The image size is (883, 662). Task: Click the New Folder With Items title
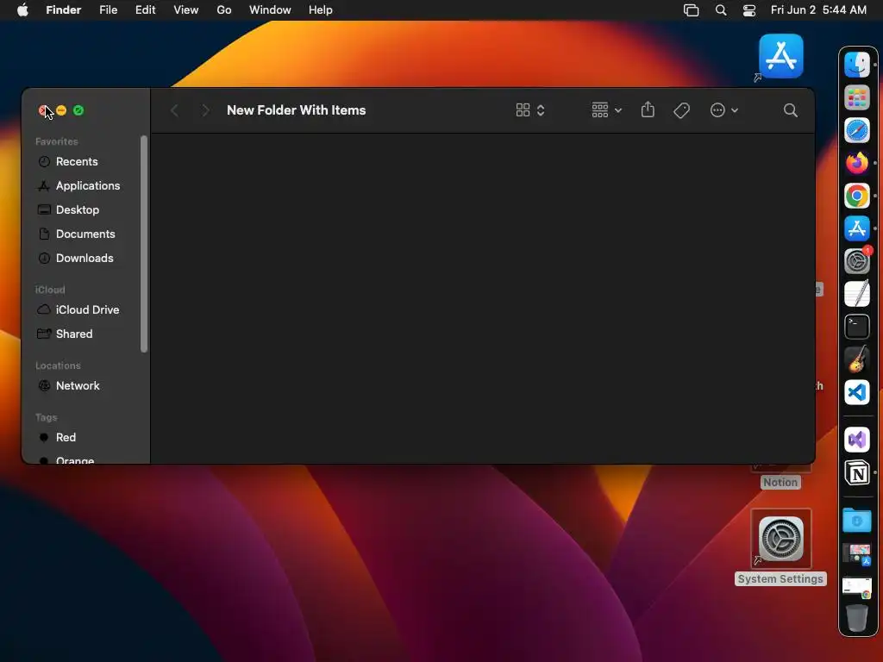(297, 110)
